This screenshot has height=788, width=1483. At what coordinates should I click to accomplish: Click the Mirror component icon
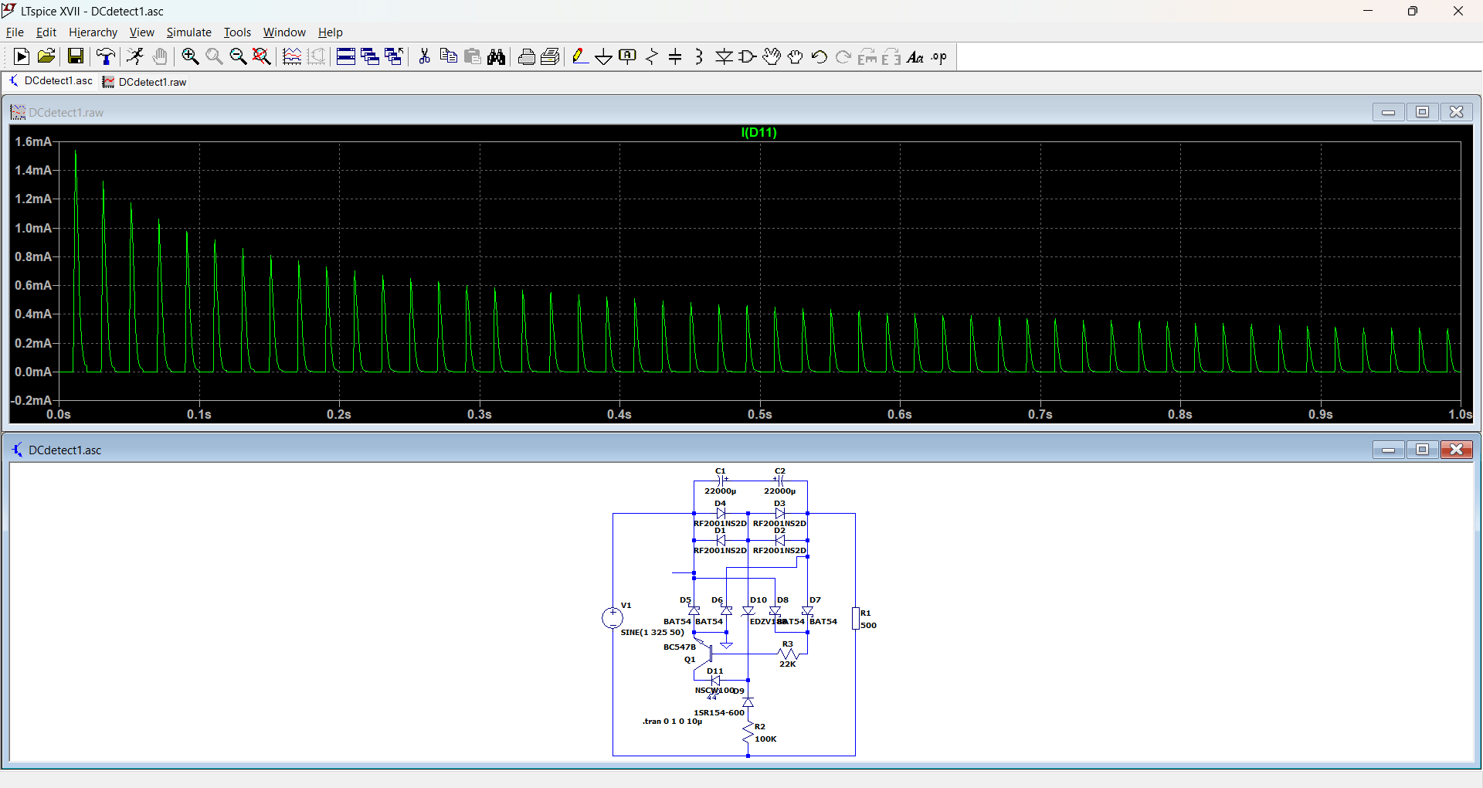click(891, 56)
